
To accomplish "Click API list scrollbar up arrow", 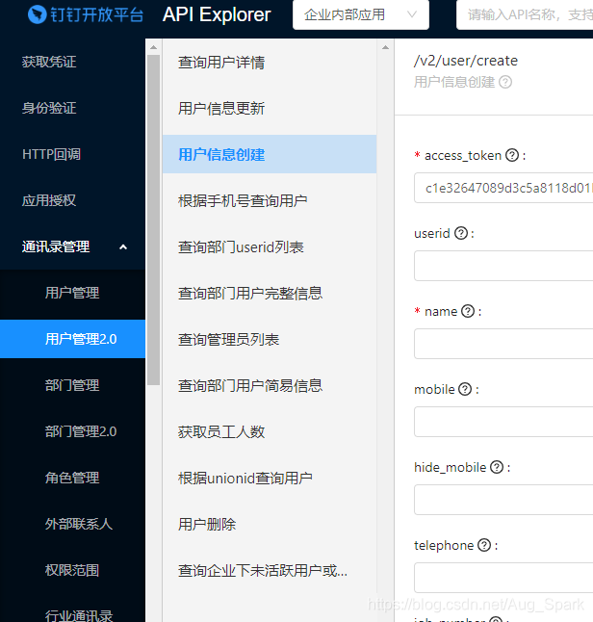I will [385, 47].
